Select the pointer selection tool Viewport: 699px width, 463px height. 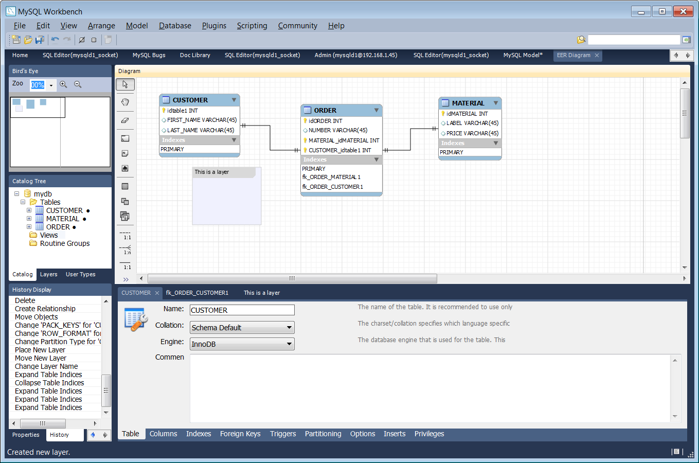click(x=125, y=84)
